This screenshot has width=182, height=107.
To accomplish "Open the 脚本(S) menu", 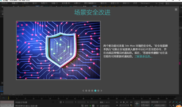I will coord(126,3).
